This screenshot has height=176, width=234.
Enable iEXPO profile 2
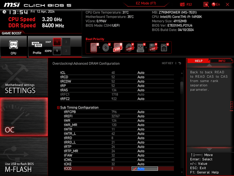click(x=66, y=51)
